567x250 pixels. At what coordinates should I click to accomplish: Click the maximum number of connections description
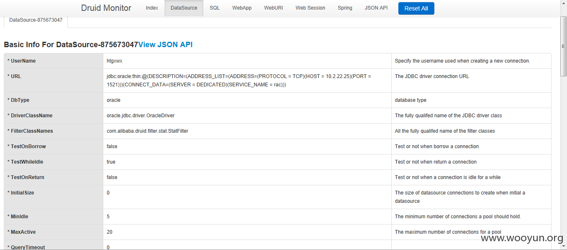pos(448,232)
